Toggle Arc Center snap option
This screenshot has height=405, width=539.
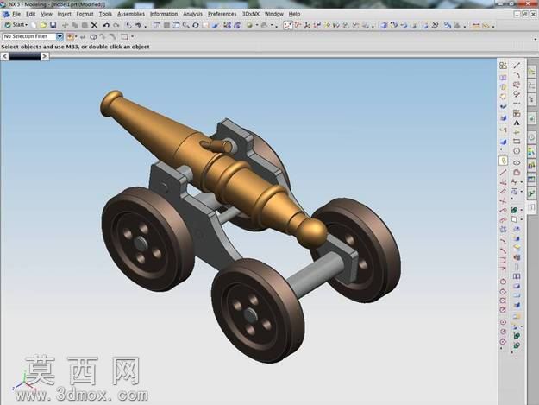click(x=336, y=25)
